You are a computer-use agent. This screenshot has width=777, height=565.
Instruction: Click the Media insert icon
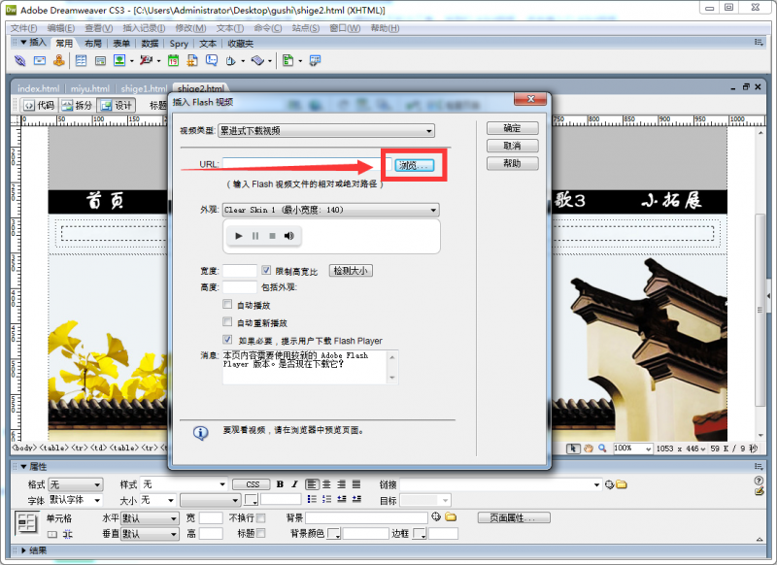coord(146,61)
